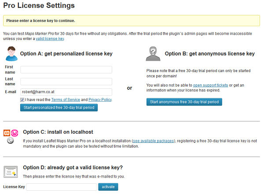This screenshot has height=196, width=264.
Task: Click the activate button
Action: [108, 187]
